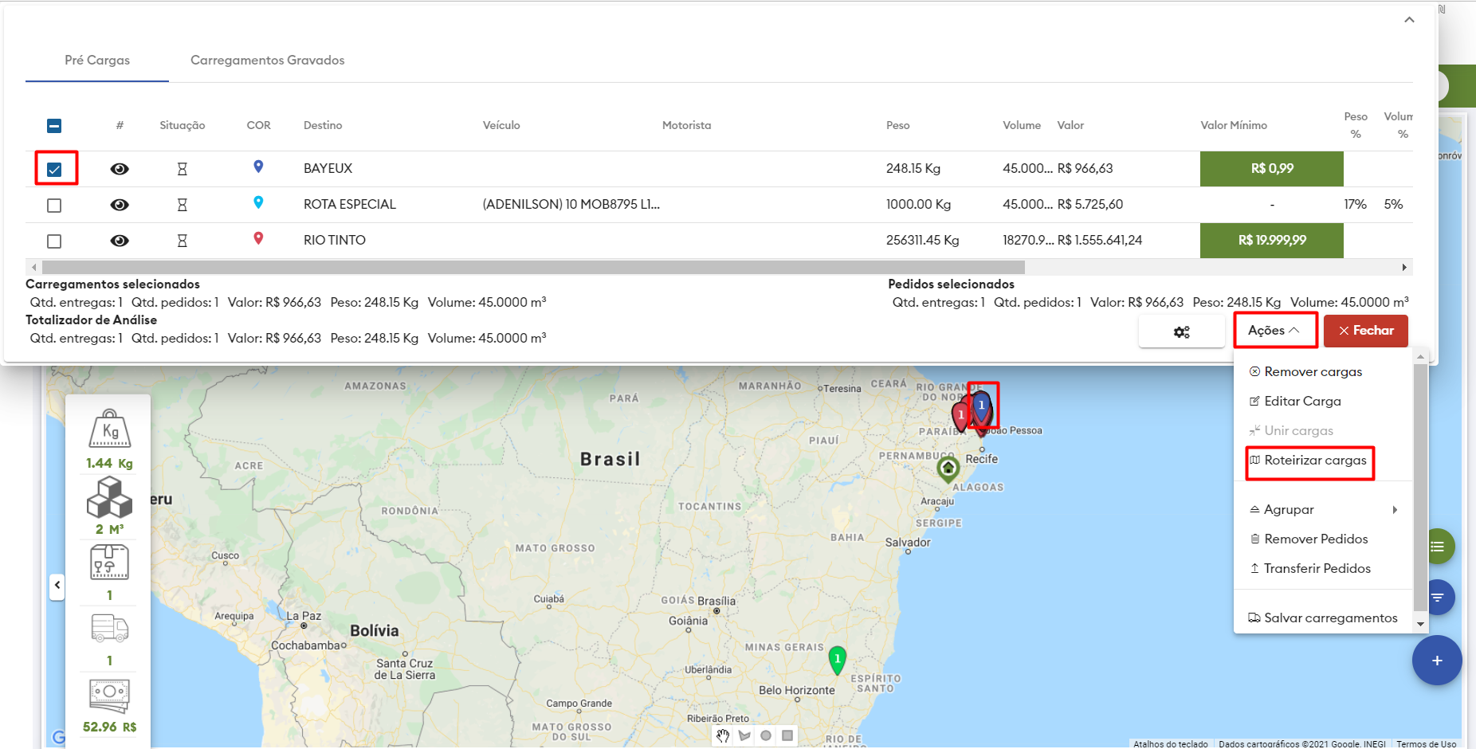The width and height of the screenshot is (1476, 749).
Task: Click the green pin marker near Belo Horizonte
Action: [x=837, y=660]
